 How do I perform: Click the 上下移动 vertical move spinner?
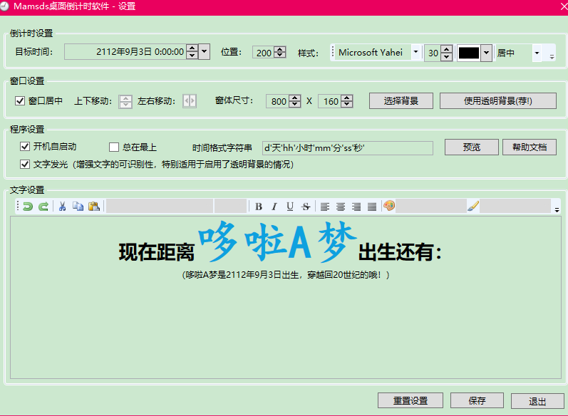pos(125,101)
